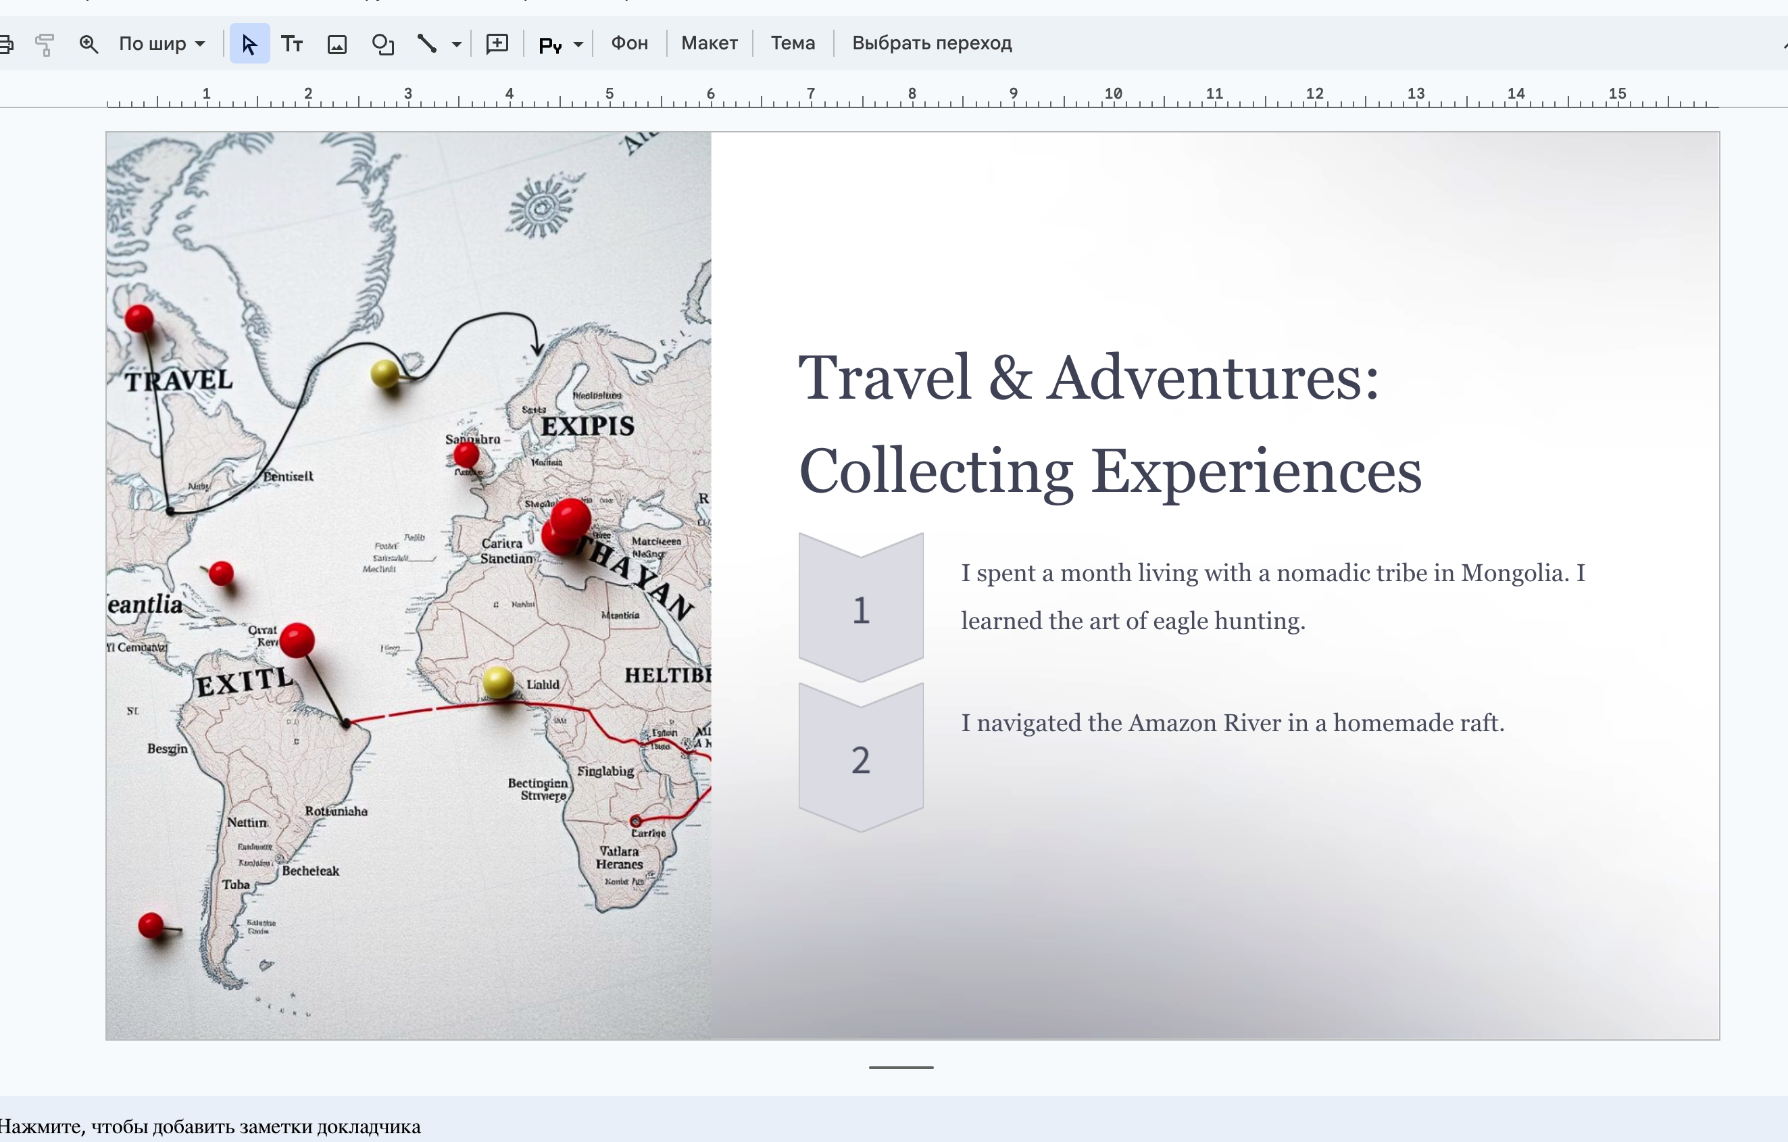Screen dimensions: 1788x1142
Task: Open the 'По шир' zoom dropdown
Action: (162, 44)
